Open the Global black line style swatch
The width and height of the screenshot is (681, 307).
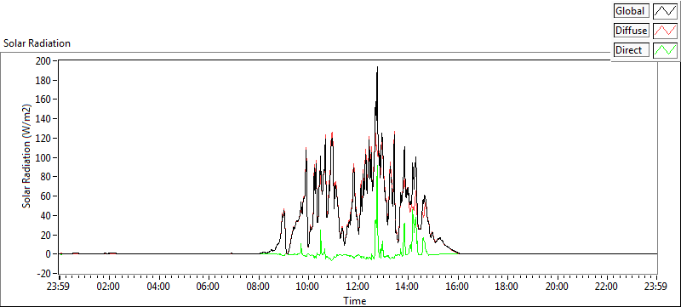click(x=666, y=11)
